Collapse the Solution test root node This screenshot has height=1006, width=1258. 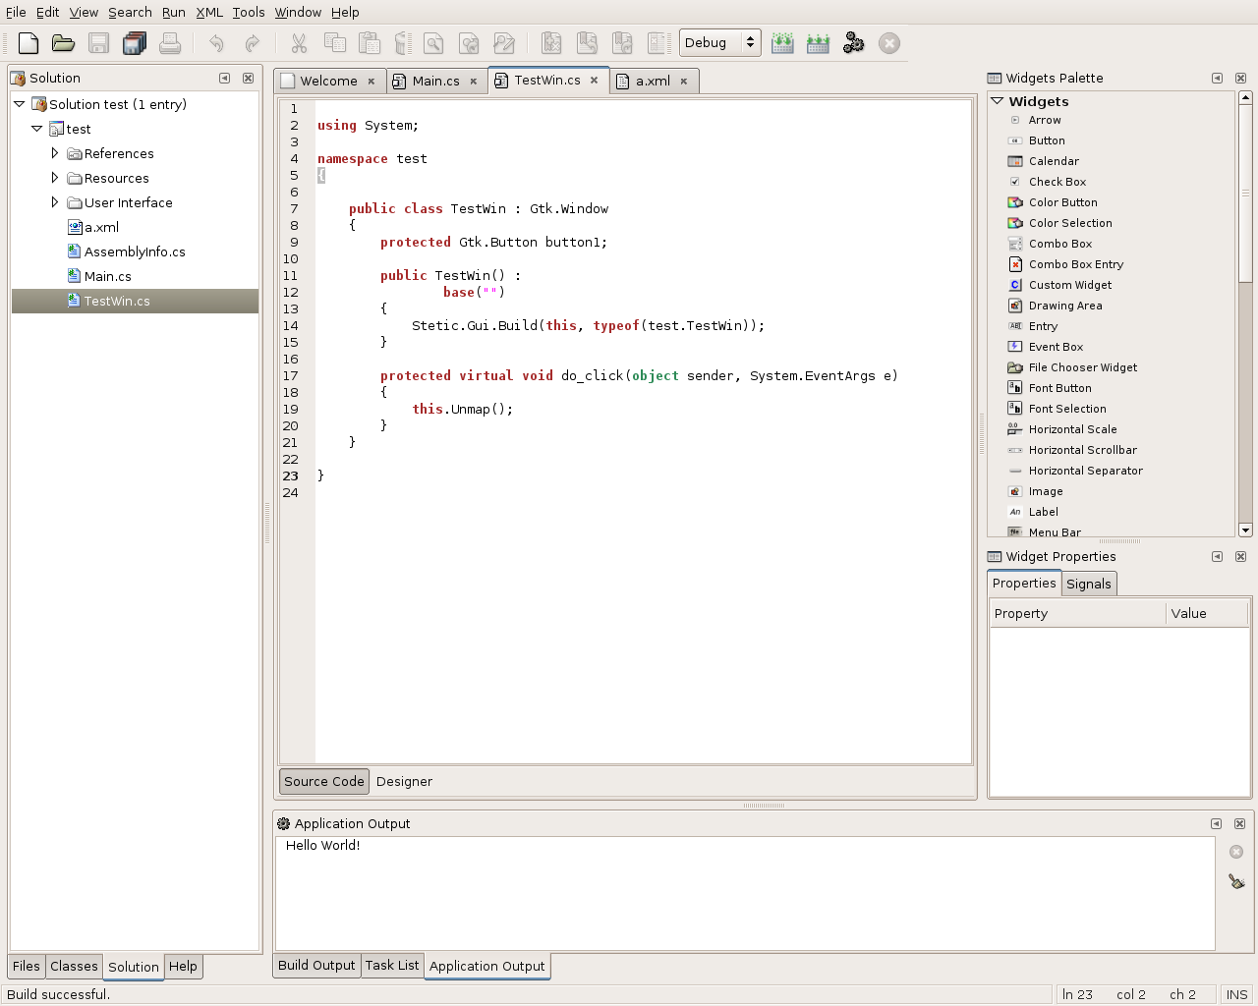pyautogui.click(x=19, y=104)
